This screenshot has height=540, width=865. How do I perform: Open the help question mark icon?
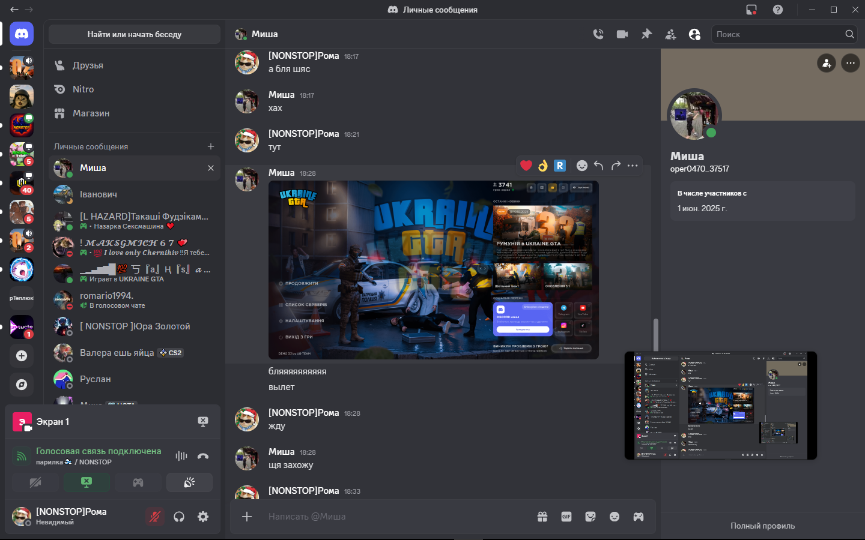tap(778, 10)
